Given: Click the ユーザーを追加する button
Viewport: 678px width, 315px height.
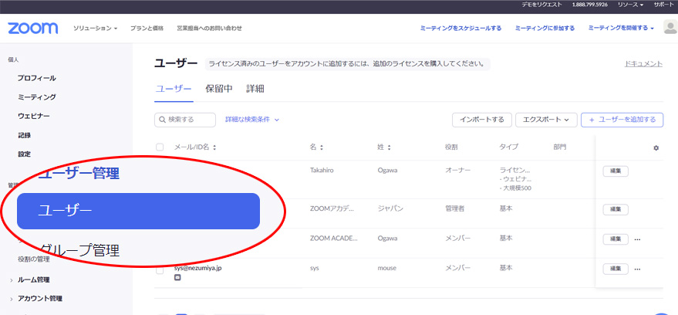Looking at the screenshot, I should click(622, 120).
